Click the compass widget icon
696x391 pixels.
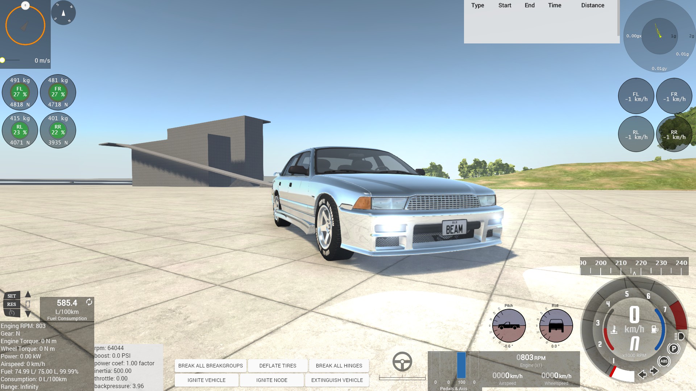63,13
